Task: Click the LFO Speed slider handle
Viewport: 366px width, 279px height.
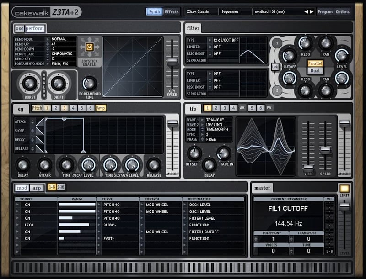Action: click(325, 150)
